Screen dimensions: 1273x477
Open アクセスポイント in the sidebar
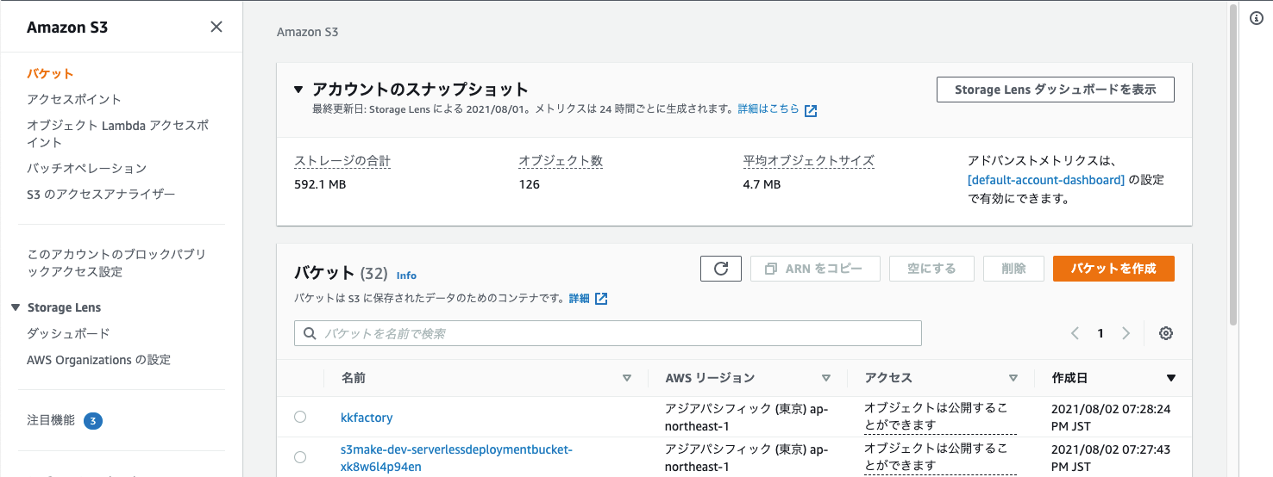coord(74,100)
